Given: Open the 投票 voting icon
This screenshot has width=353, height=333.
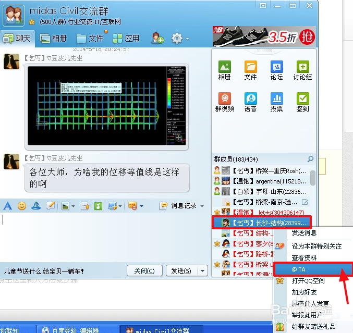Looking at the screenshot, I should click(276, 102).
